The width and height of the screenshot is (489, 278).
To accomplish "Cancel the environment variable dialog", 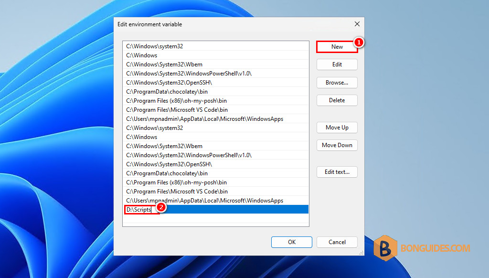I will pos(337,242).
